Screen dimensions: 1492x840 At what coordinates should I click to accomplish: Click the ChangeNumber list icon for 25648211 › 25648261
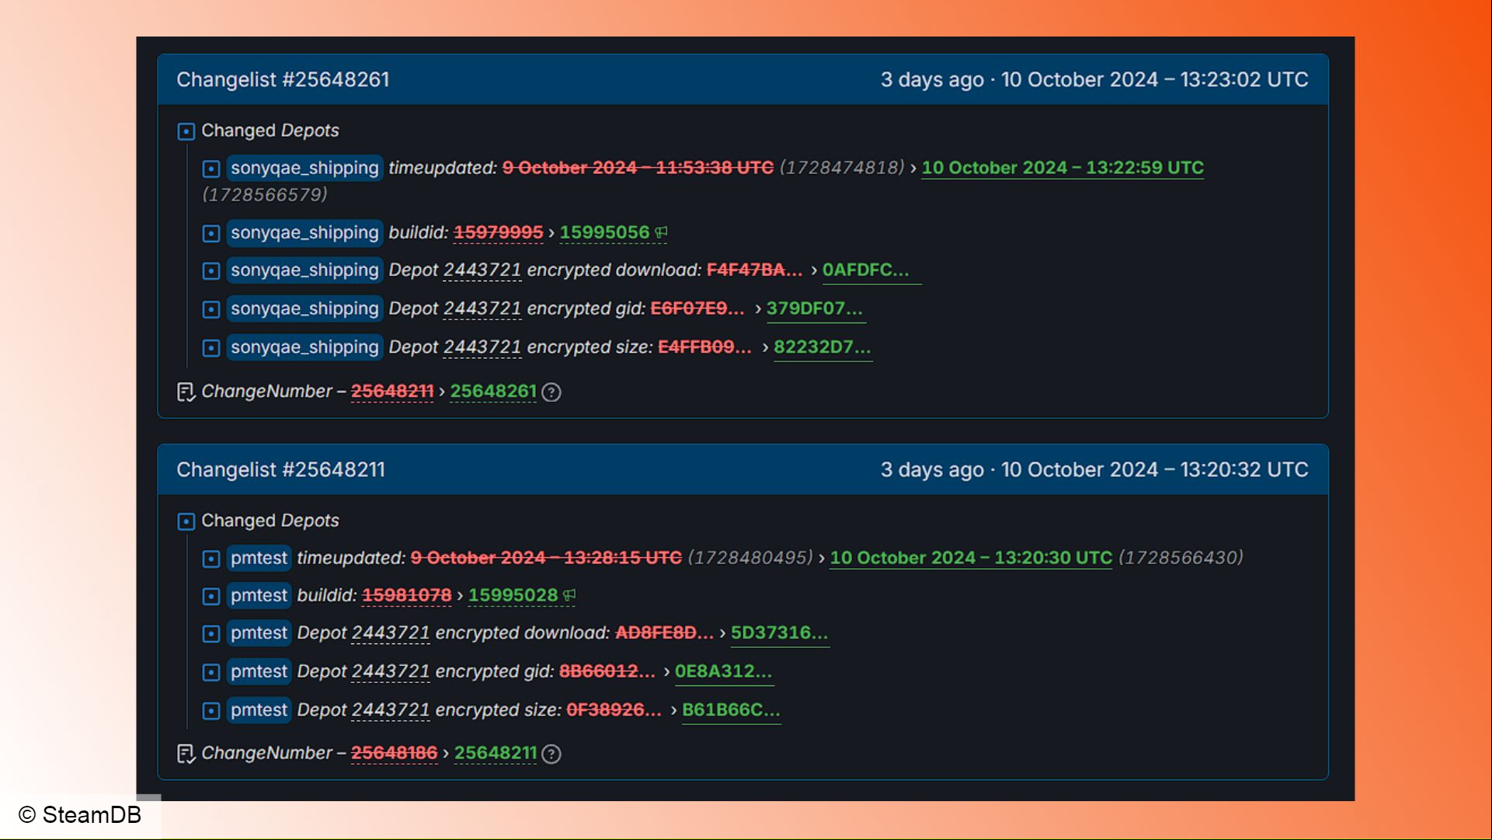click(x=186, y=392)
